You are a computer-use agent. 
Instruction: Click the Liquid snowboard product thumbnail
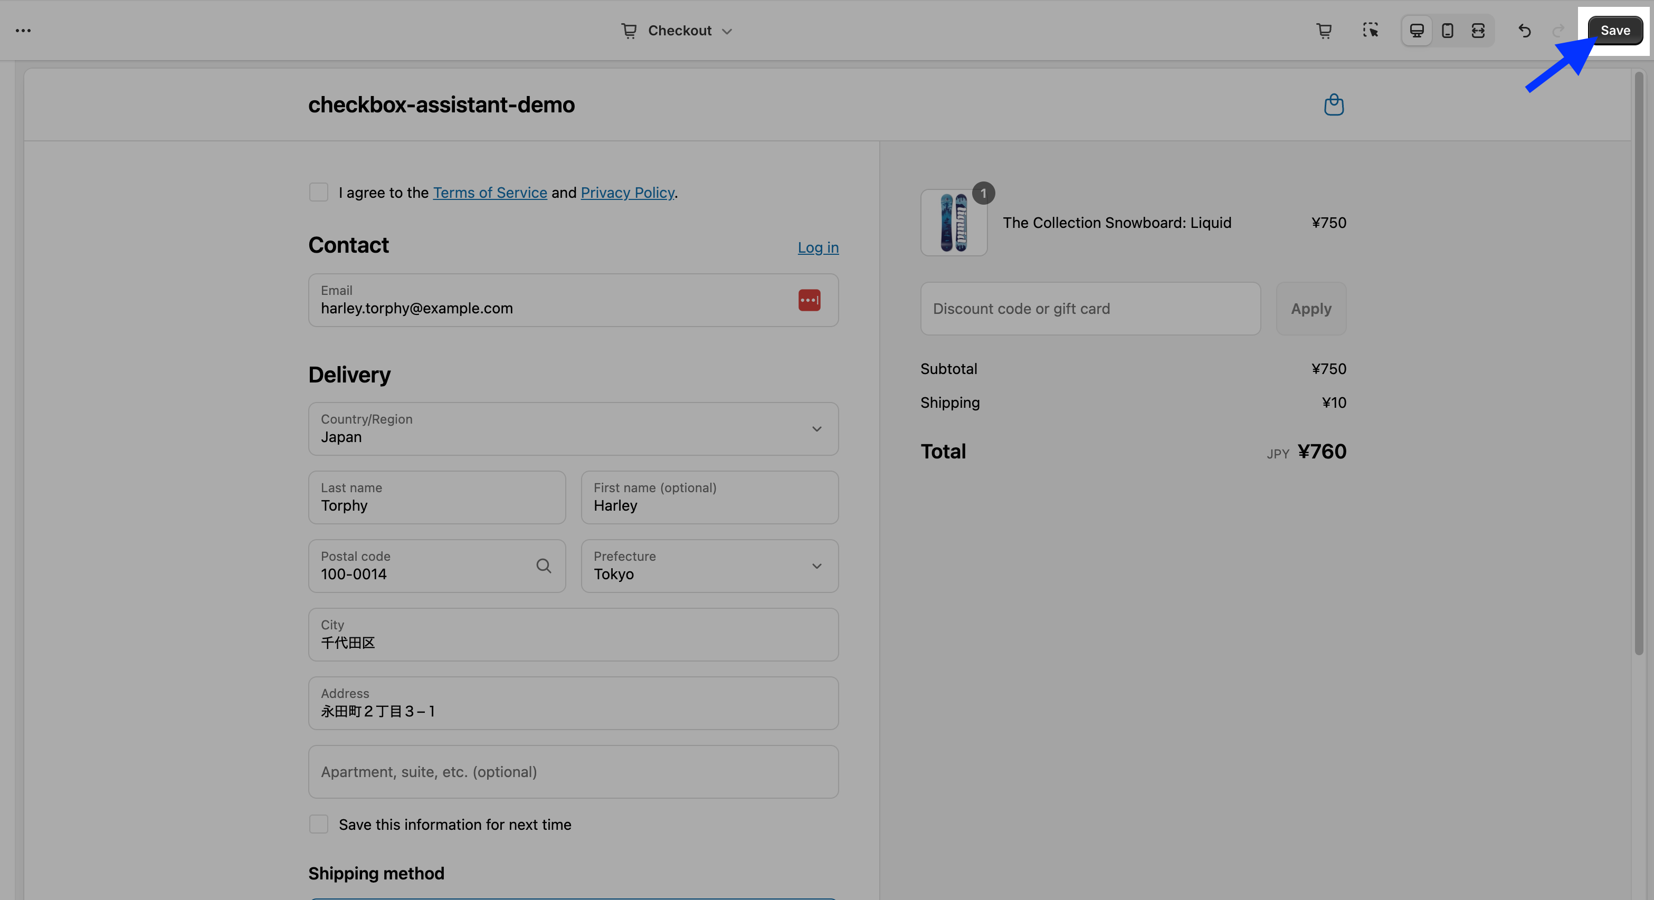click(954, 223)
